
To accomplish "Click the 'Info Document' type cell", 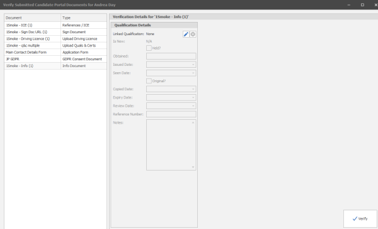I will (84, 66).
